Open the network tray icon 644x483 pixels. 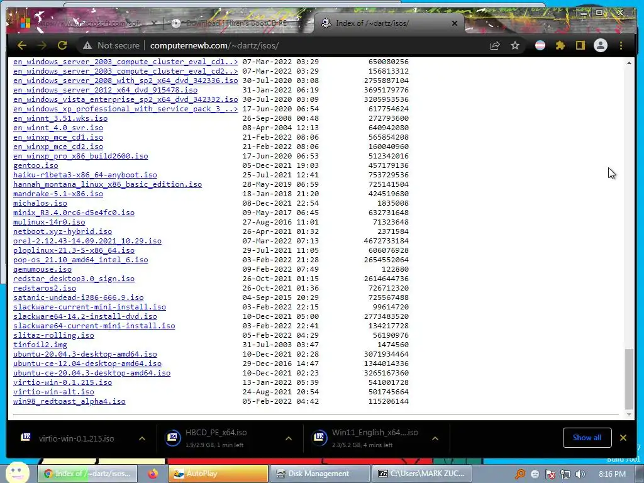click(565, 474)
